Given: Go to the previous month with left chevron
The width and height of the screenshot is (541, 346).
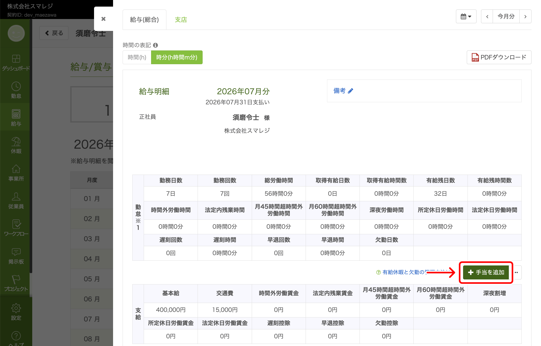Looking at the screenshot, I should pos(487,16).
